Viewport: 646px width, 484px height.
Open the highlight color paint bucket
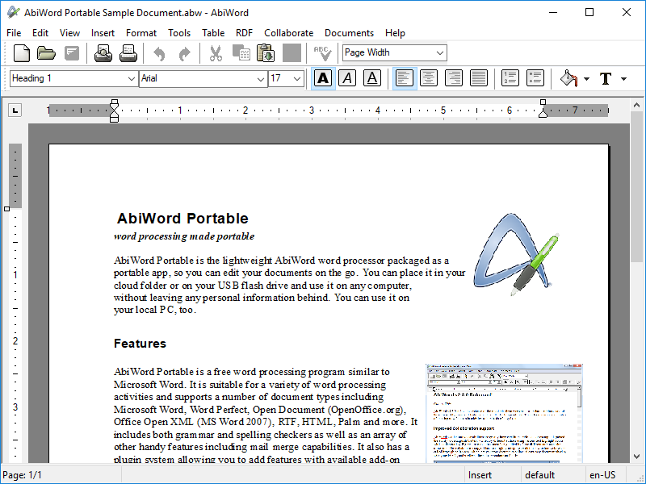pos(568,78)
